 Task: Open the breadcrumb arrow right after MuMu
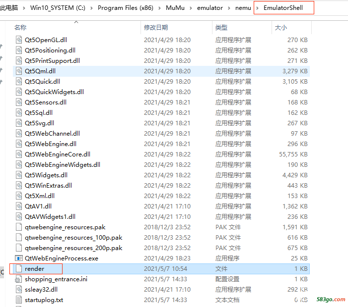191,8
